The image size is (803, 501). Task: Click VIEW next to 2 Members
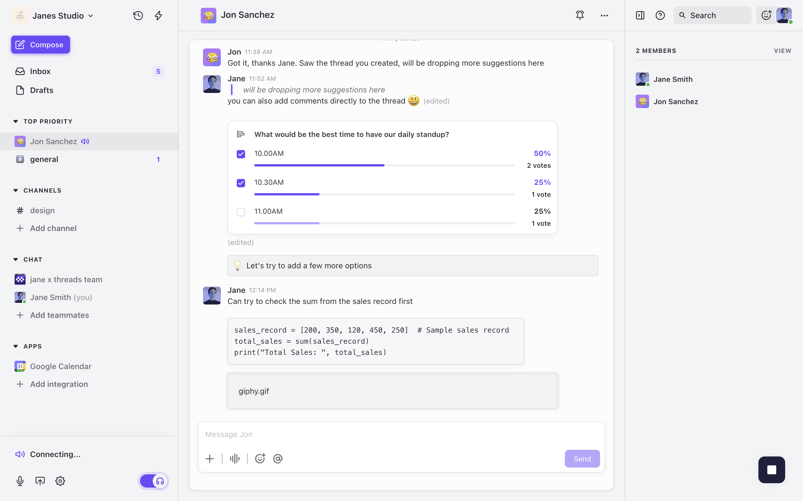pyautogui.click(x=782, y=51)
